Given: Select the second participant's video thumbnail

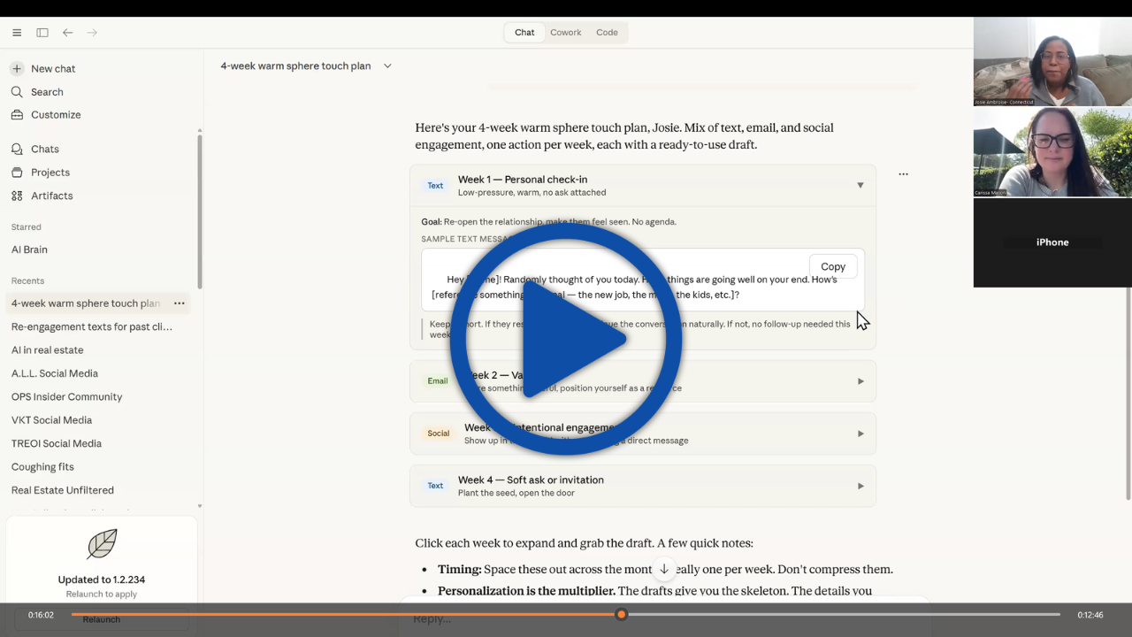Looking at the screenshot, I should click(x=1052, y=152).
